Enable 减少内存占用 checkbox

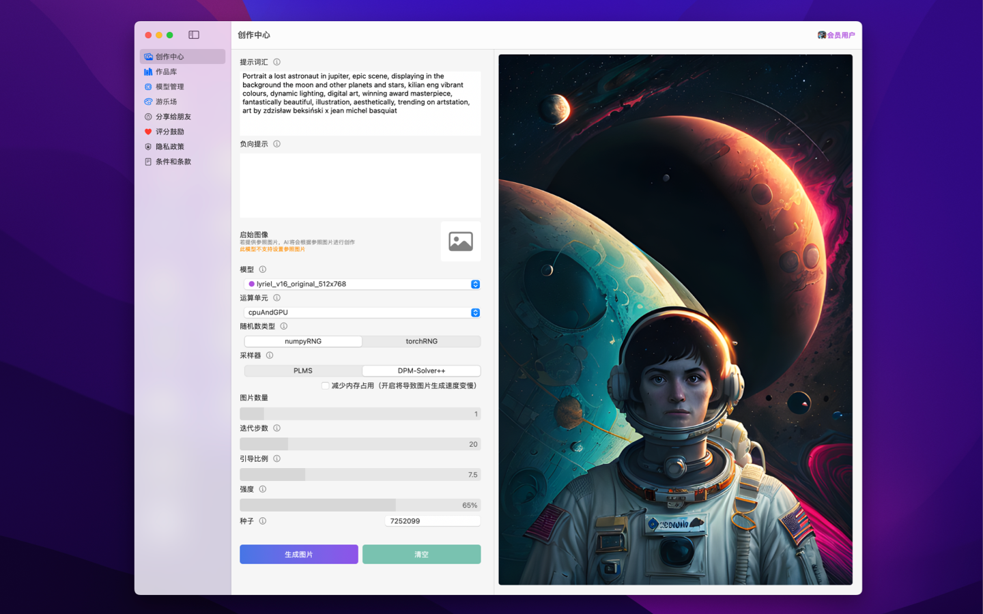[325, 385]
